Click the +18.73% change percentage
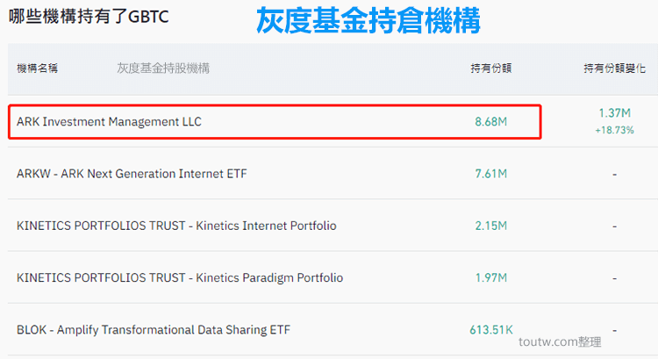 pyautogui.click(x=614, y=130)
